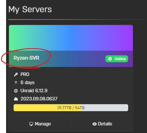Click the 2023.09.08.0637 plugin version text

click(x=39, y=99)
